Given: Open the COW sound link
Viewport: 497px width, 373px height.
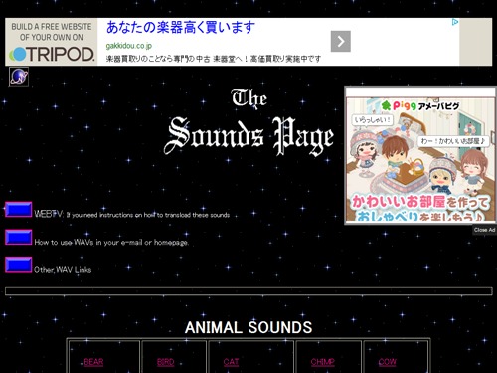Looking at the screenshot, I should pyautogui.click(x=388, y=362).
